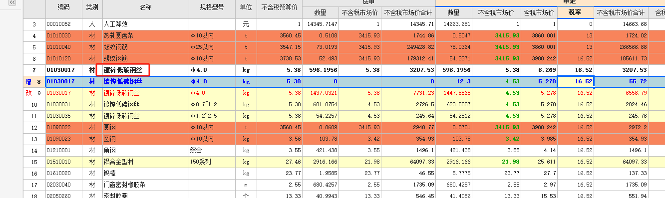Select the quantity cell 5.7775
Screen dimensions: 665x198
tap(454, 173)
